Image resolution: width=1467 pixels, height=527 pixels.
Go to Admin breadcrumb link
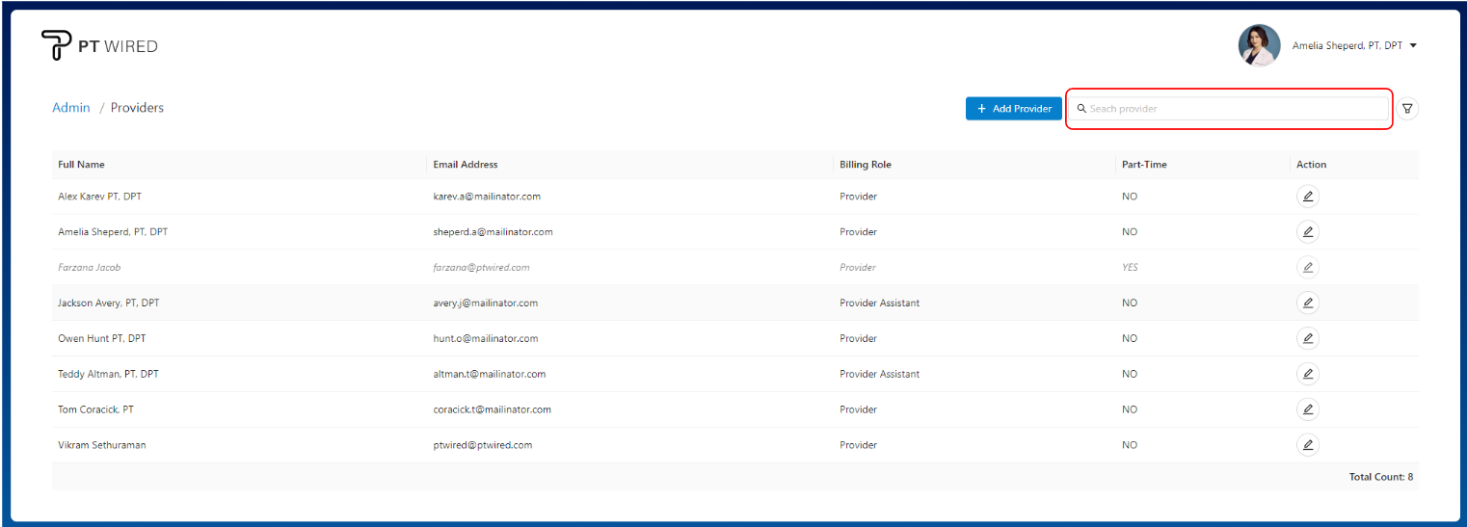click(71, 108)
